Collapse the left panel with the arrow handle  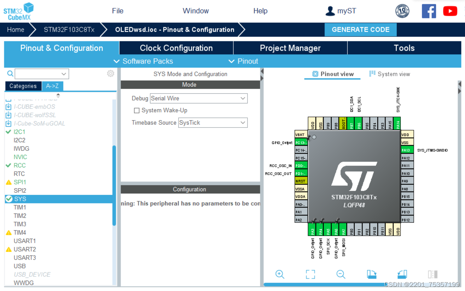(262, 72)
